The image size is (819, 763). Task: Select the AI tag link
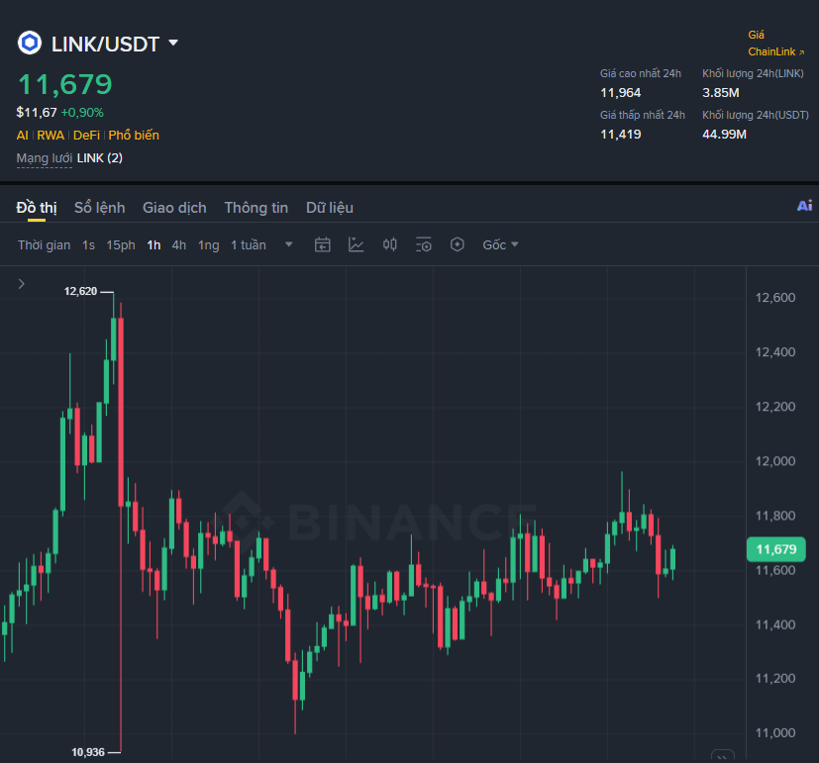click(x=23, y=136)
